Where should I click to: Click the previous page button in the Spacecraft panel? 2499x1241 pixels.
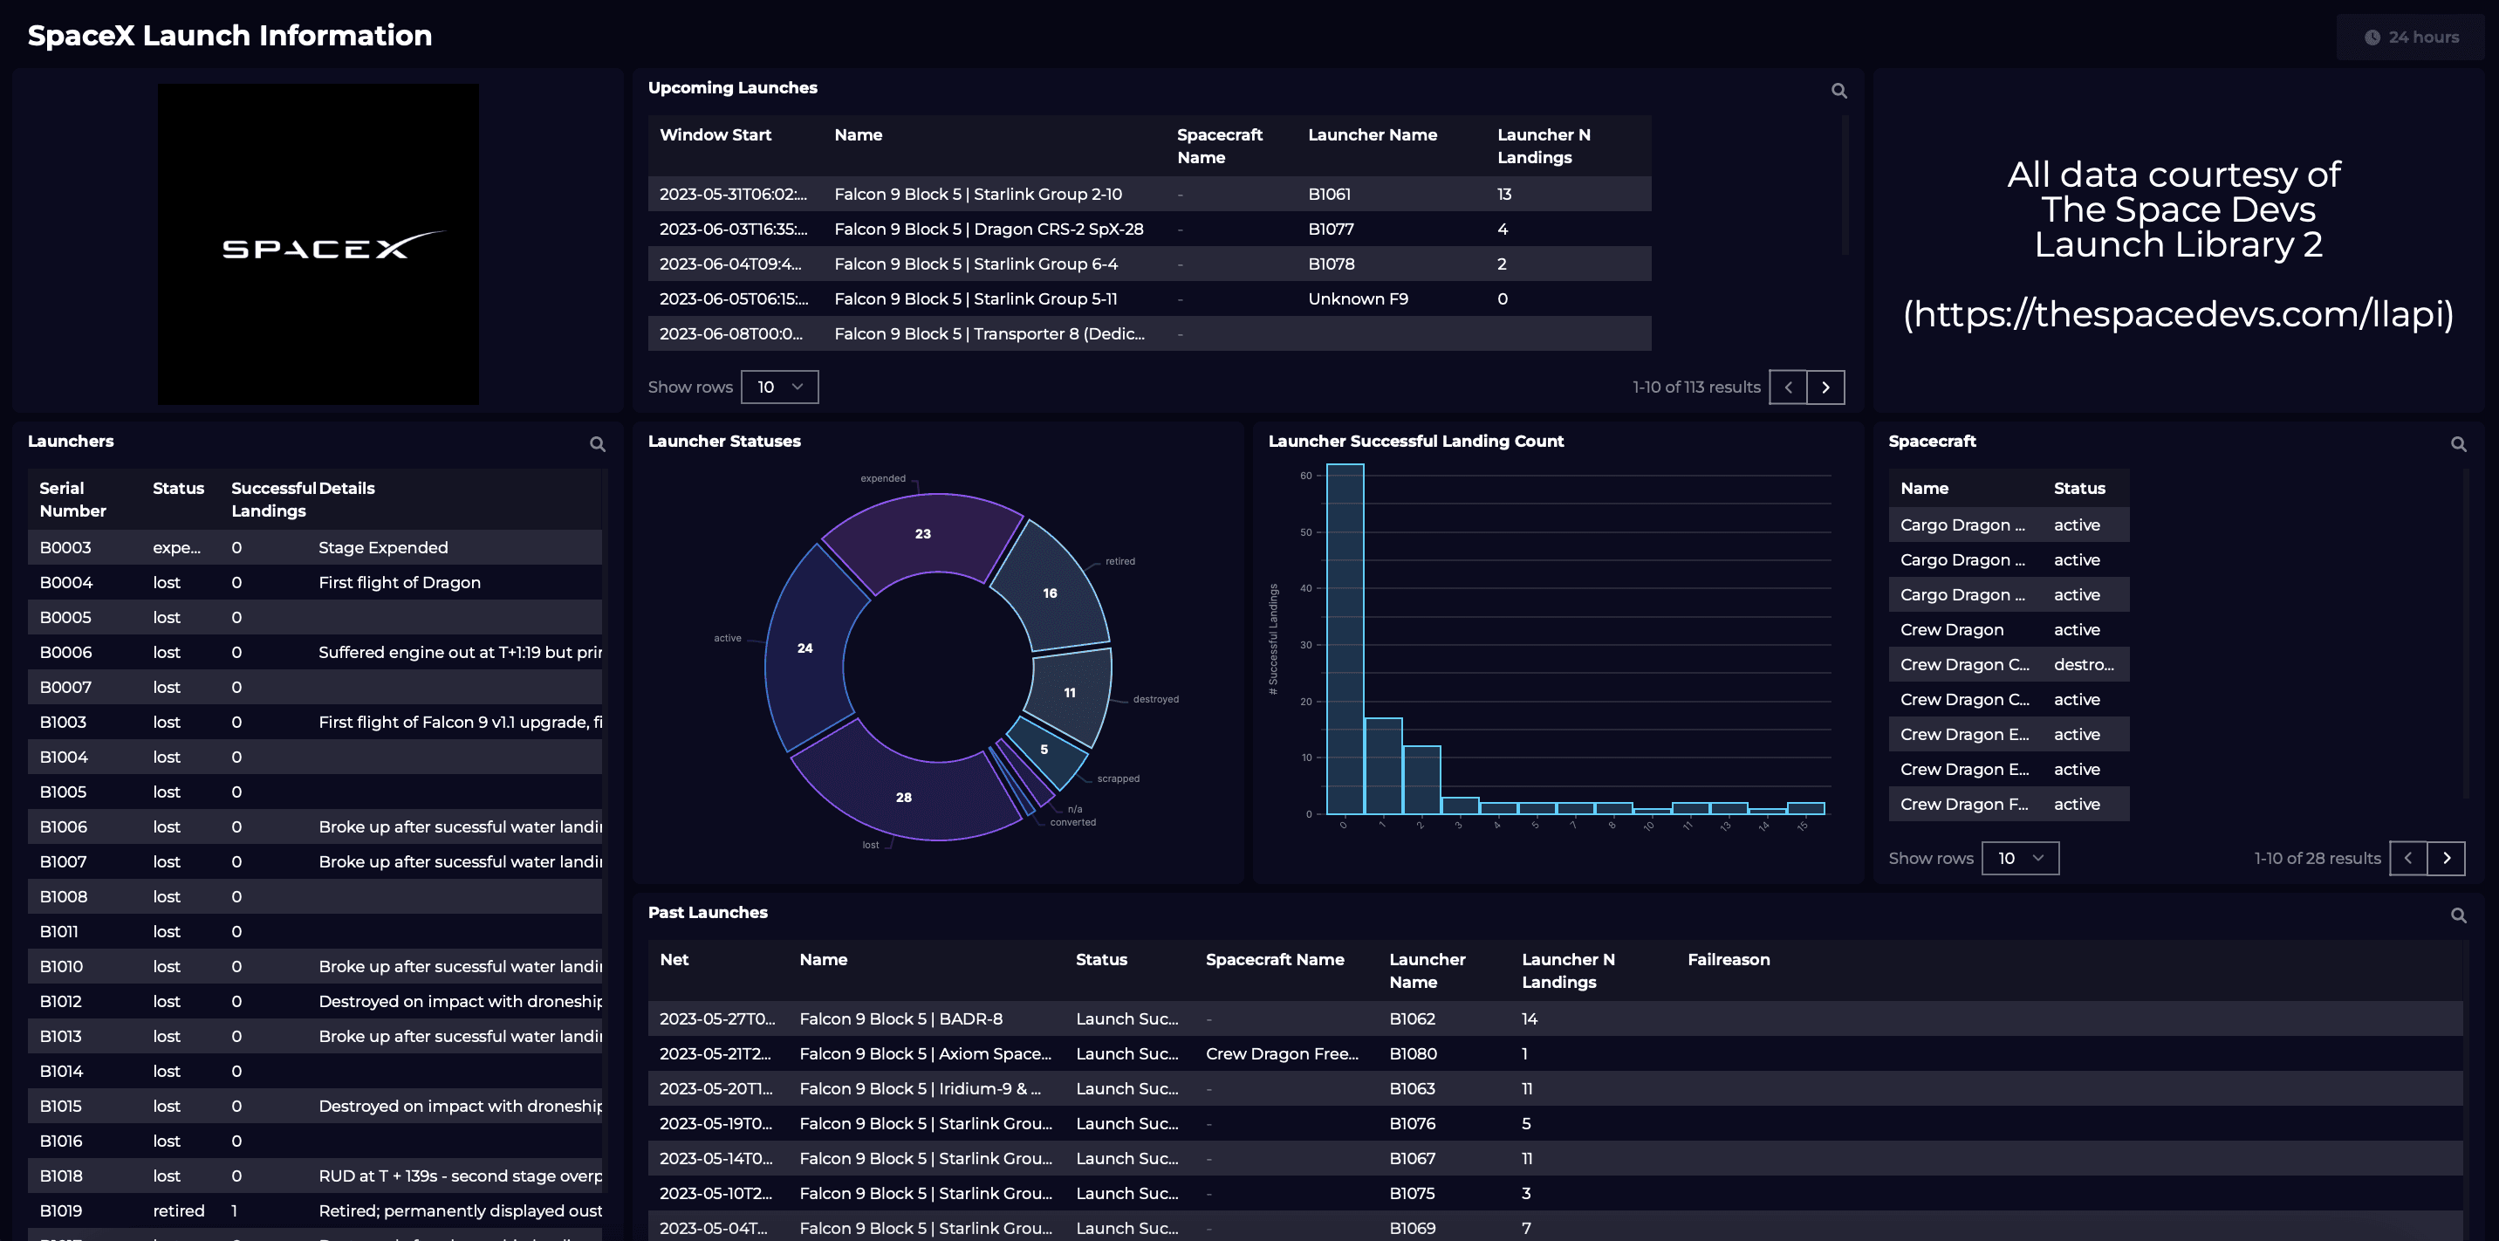2409,858
